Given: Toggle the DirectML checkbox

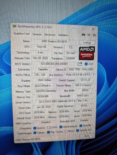Looking at the screenshot, I should pos(81,126).
